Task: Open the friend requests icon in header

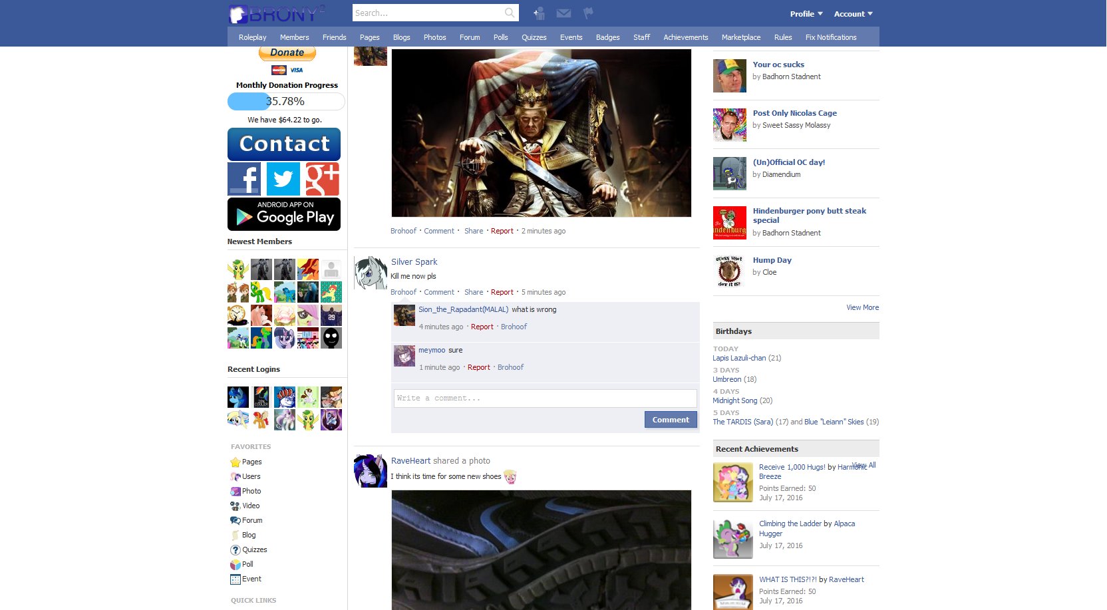Action: pos(539,13)
